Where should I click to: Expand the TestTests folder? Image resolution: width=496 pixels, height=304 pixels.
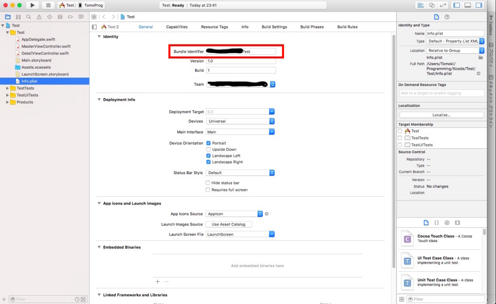point(7,88)
